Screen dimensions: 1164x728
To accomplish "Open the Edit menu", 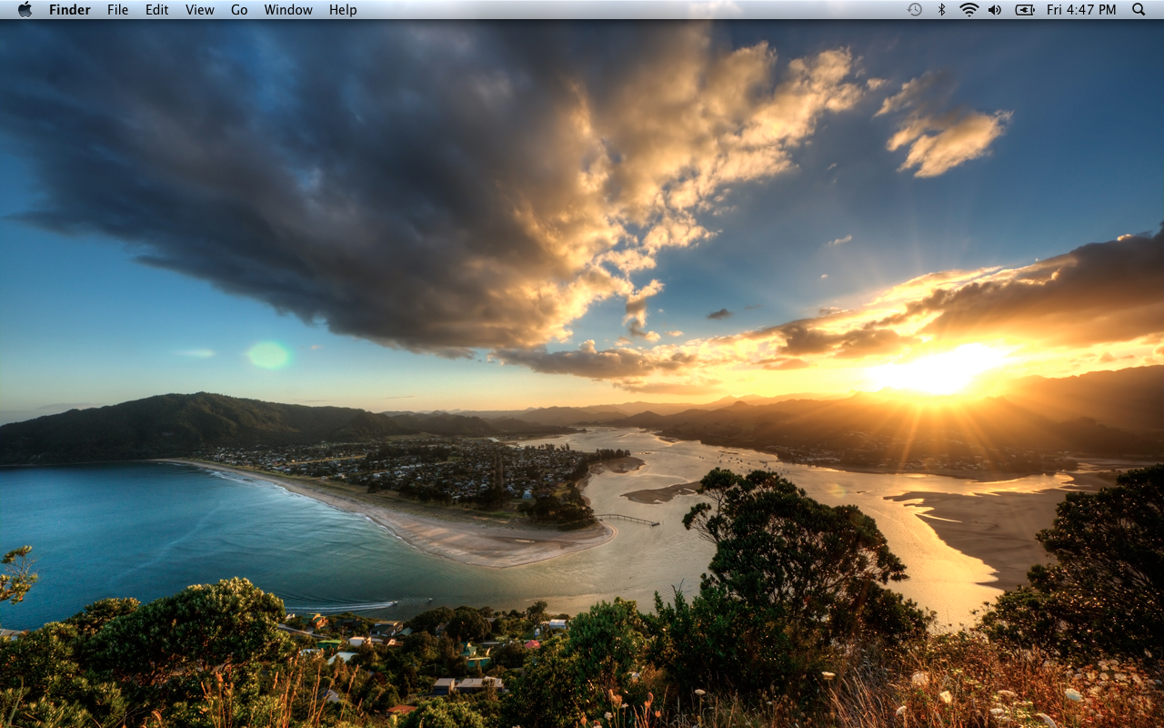I will tap(157, 10).
